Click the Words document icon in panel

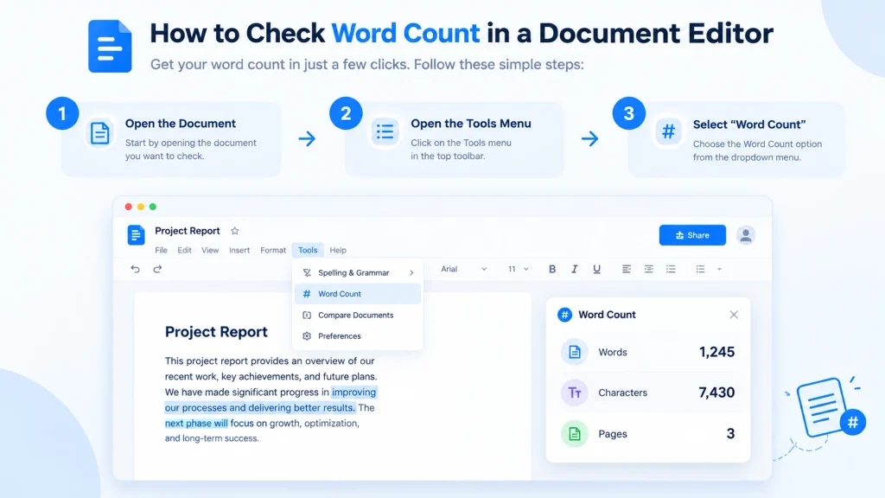click(x=575, y=352)
